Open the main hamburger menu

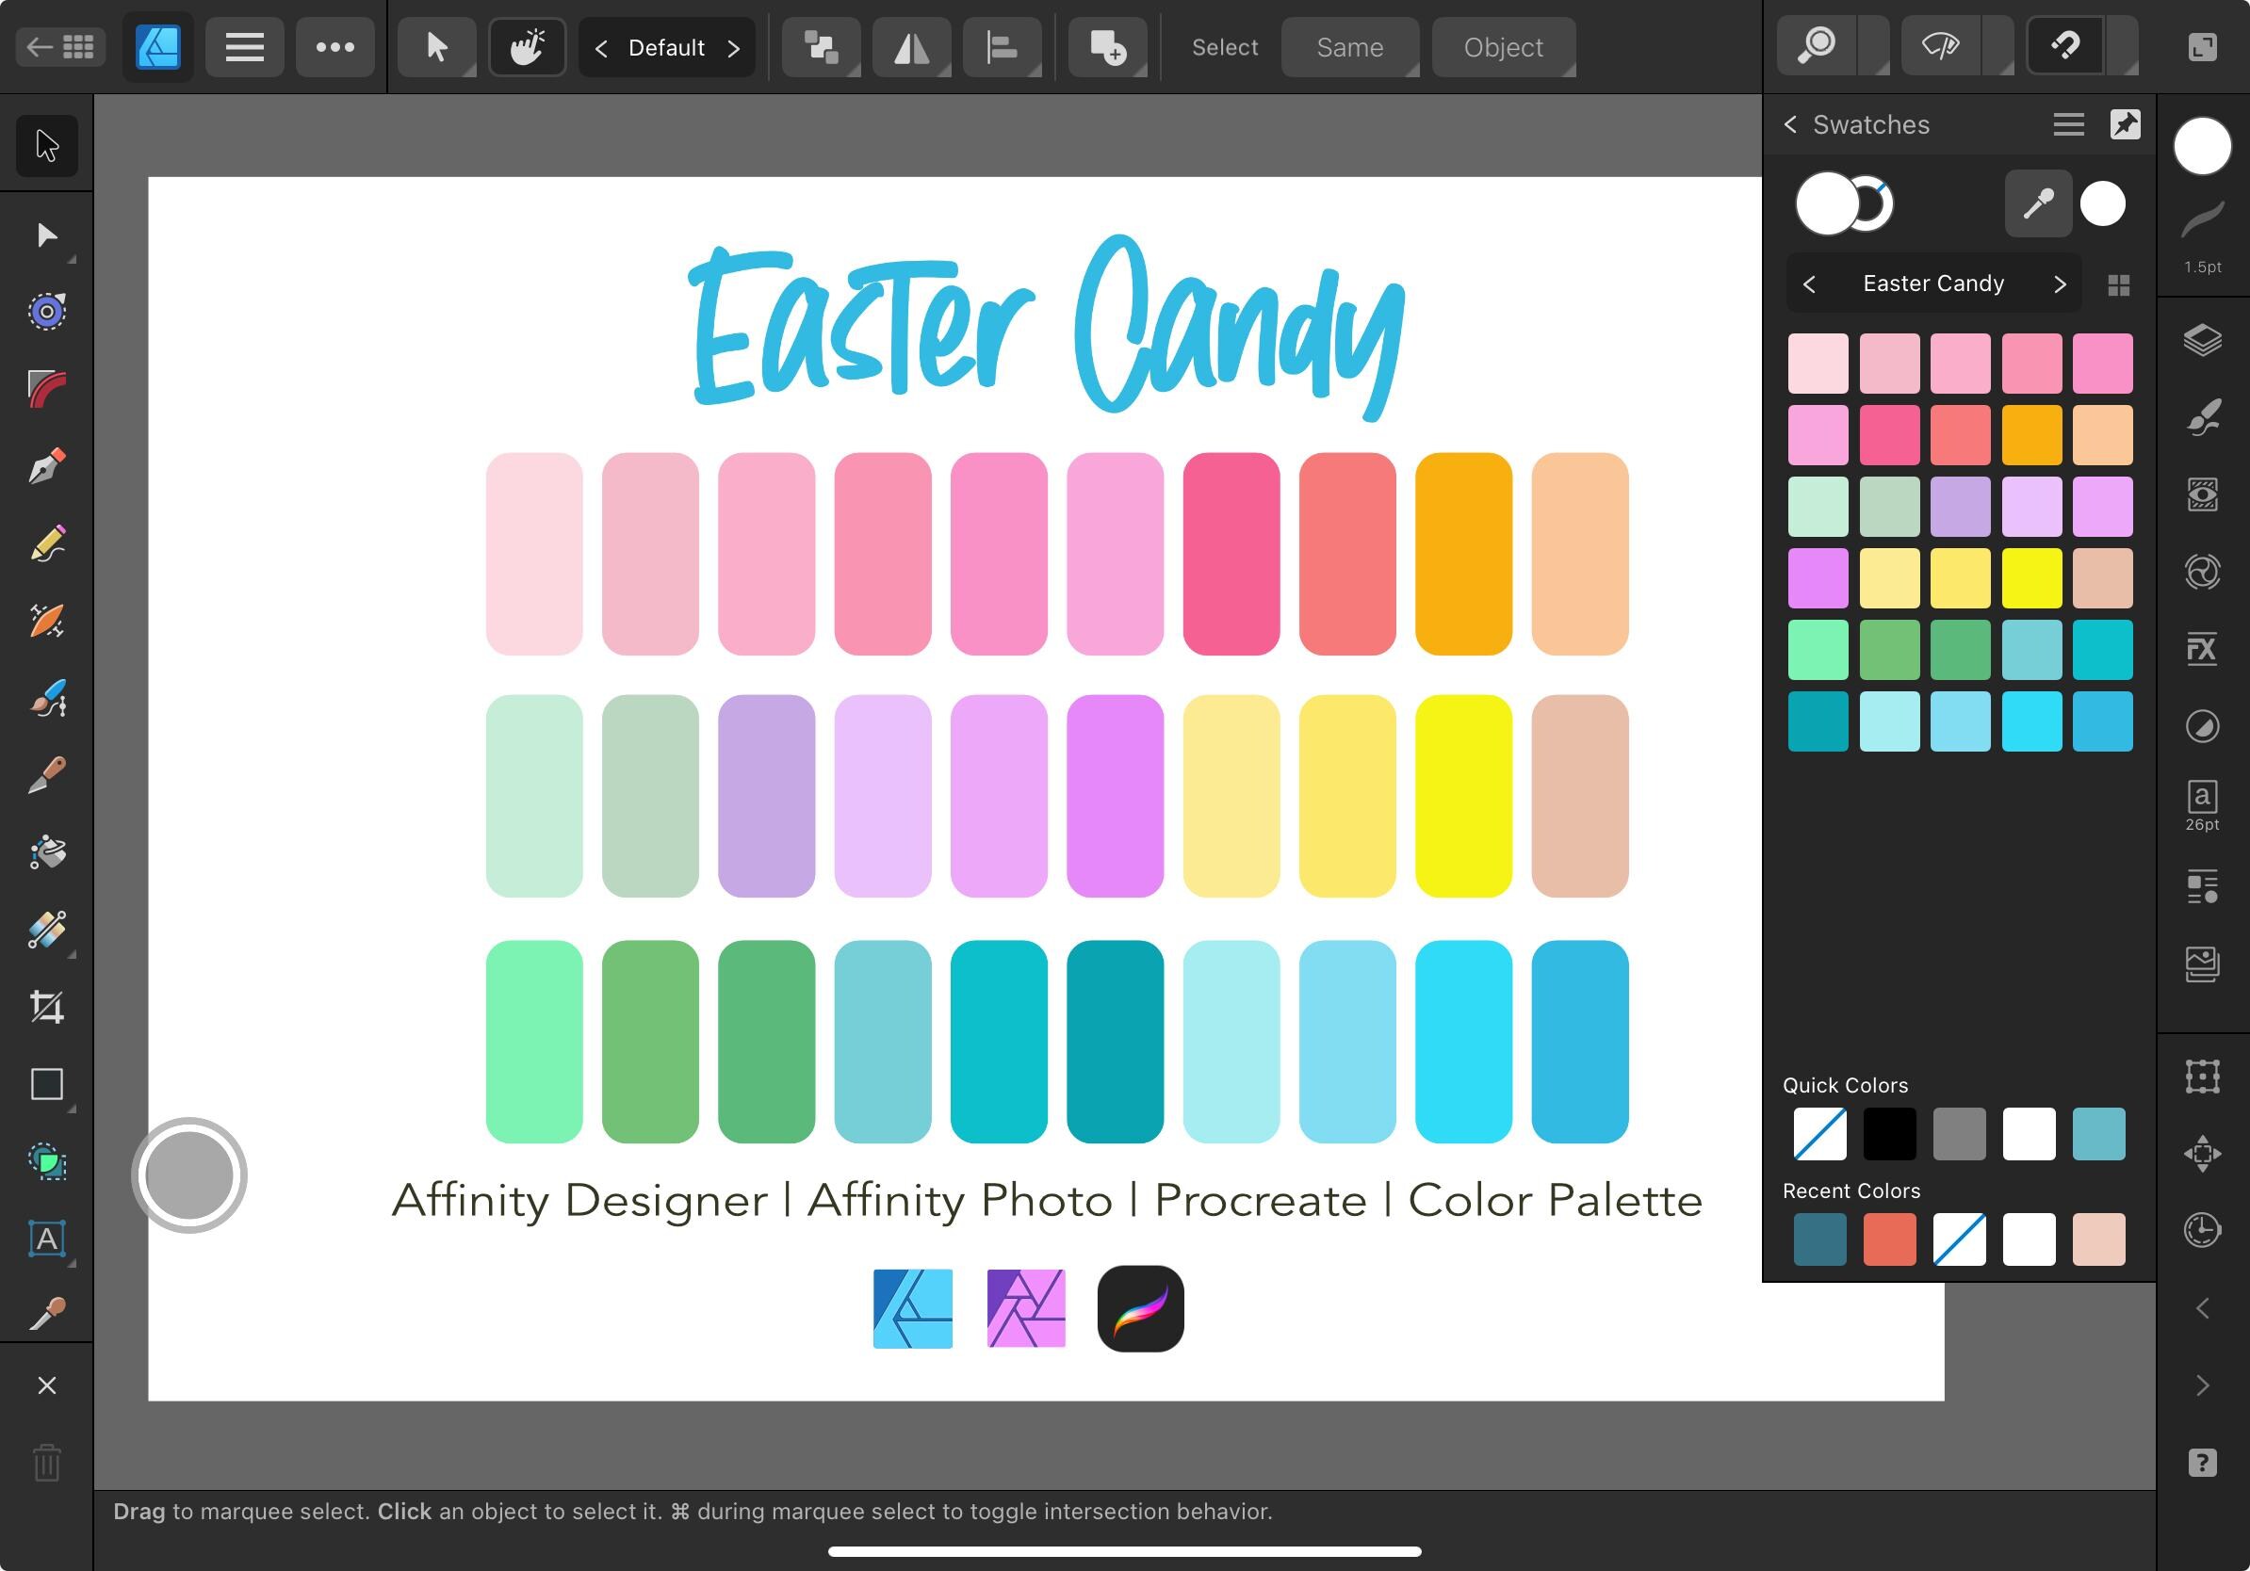[x=244, y=46]
